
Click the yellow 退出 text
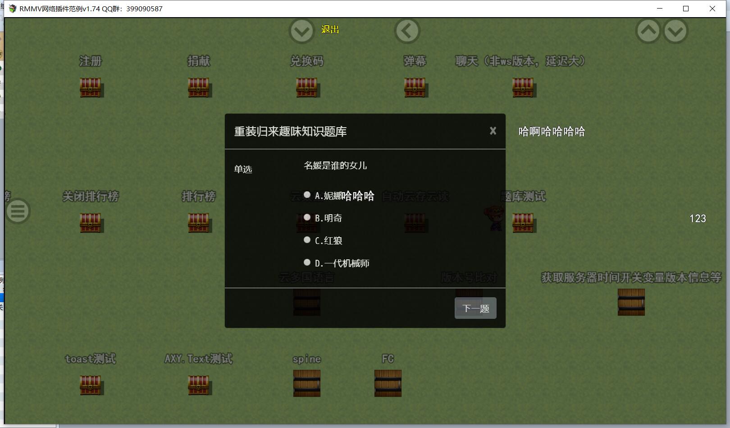coord(330,29)
